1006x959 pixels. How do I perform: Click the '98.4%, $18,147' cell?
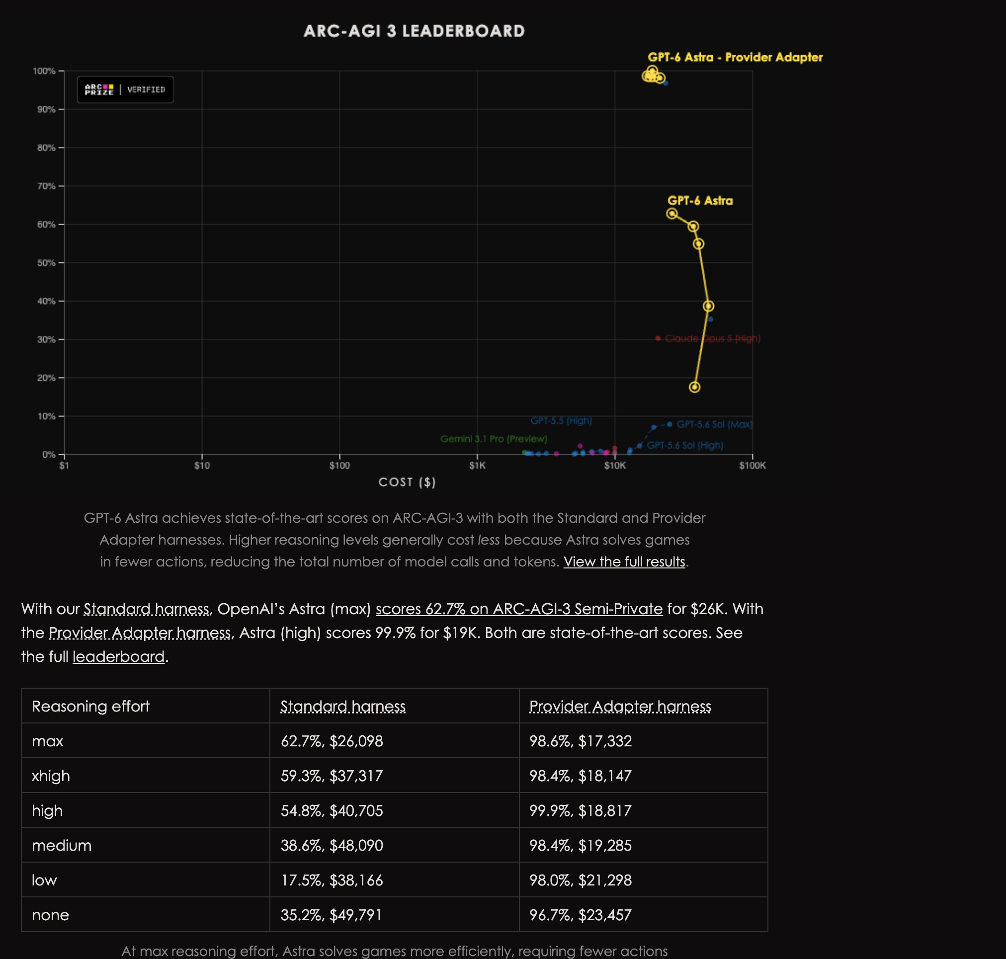(643, 776)
